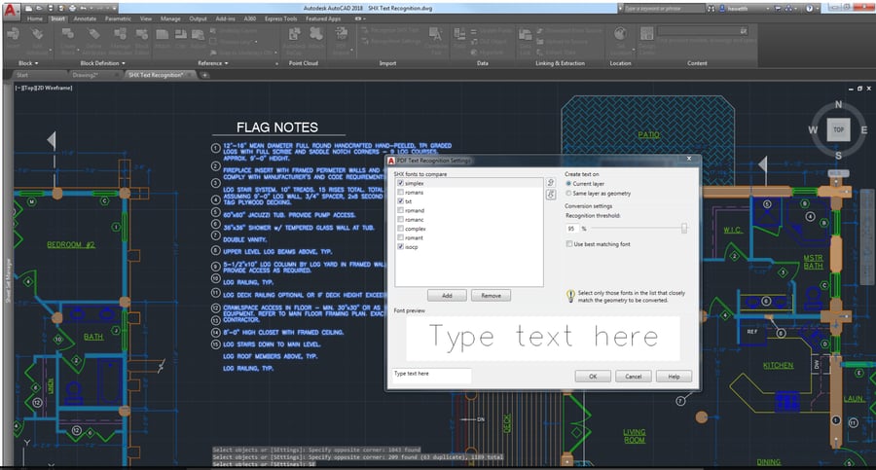Enable Use best matching font checkbox
876x470 pixels.
pos(569,244)
